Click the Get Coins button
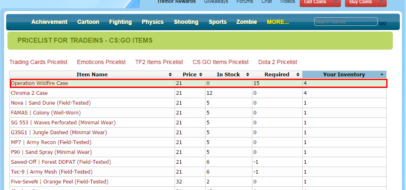Screen dimensions: 406x190 (x=315, y=2)
